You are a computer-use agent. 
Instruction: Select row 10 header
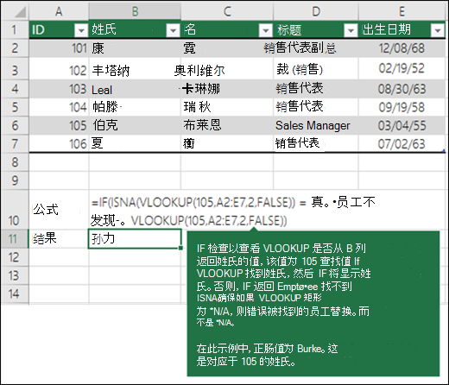[x=15, y=209]
